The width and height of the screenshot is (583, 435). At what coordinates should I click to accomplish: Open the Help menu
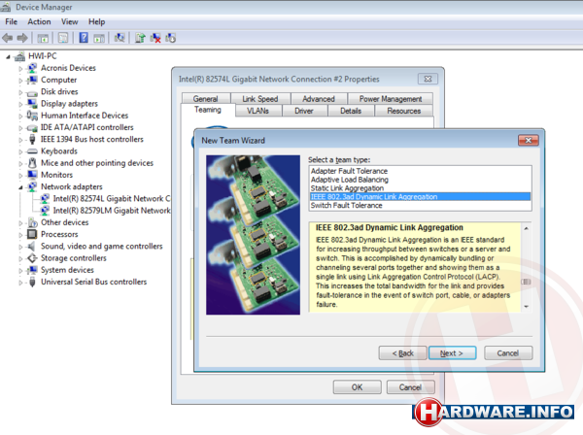pos(96,21)
